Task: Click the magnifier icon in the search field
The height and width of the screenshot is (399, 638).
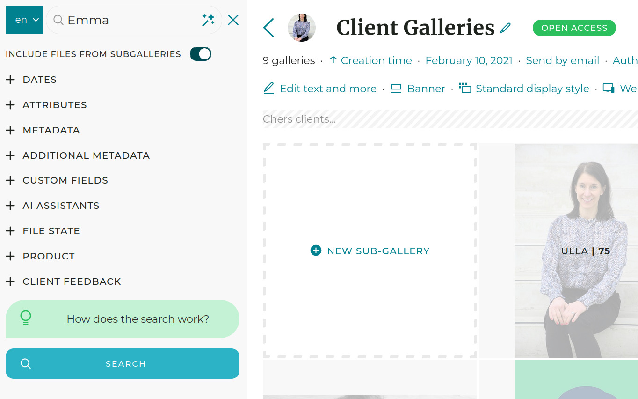Action: (x=58, y=20)
